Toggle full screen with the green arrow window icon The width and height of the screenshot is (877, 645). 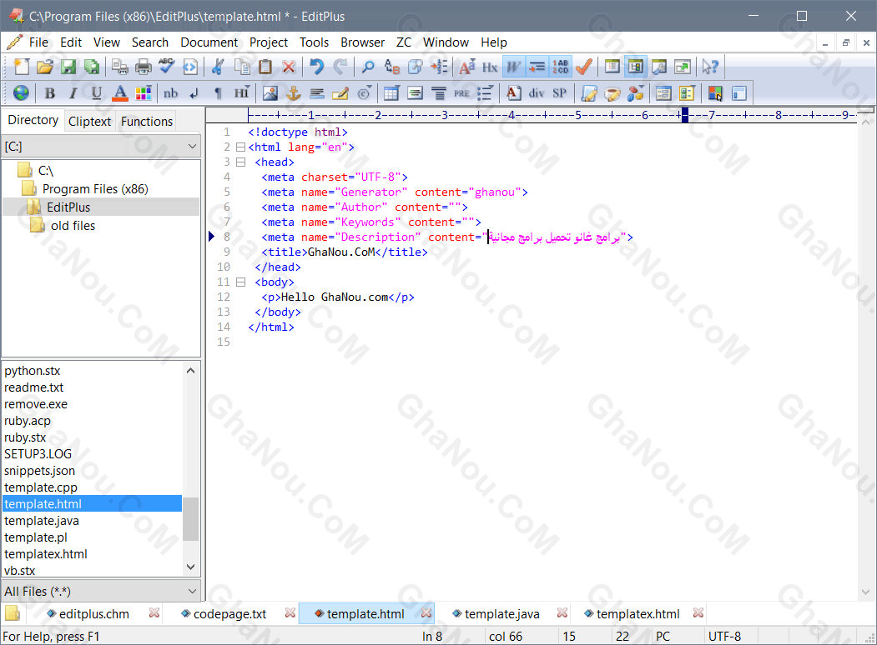[x=683, y=67]
